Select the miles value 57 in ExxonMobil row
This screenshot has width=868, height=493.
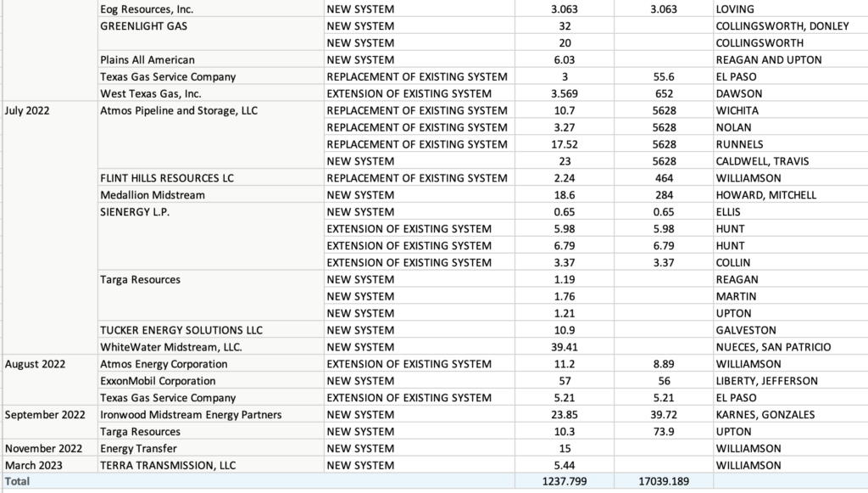[x=564, y=380]
